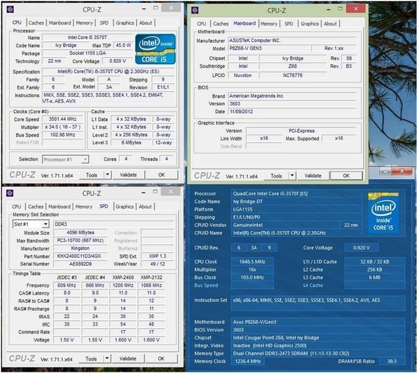Click Tools button in Mainboard window

click(x=276, y=176)
